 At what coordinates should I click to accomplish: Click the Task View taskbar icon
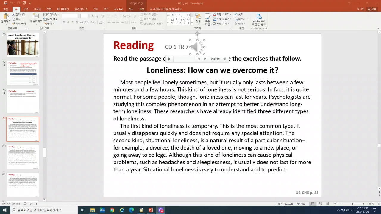(82, 210)
